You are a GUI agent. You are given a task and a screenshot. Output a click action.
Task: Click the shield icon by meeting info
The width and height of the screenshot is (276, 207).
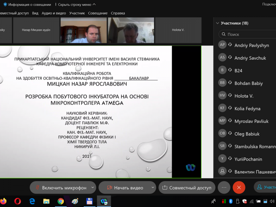pyautogui.click(x=5, y=4)
